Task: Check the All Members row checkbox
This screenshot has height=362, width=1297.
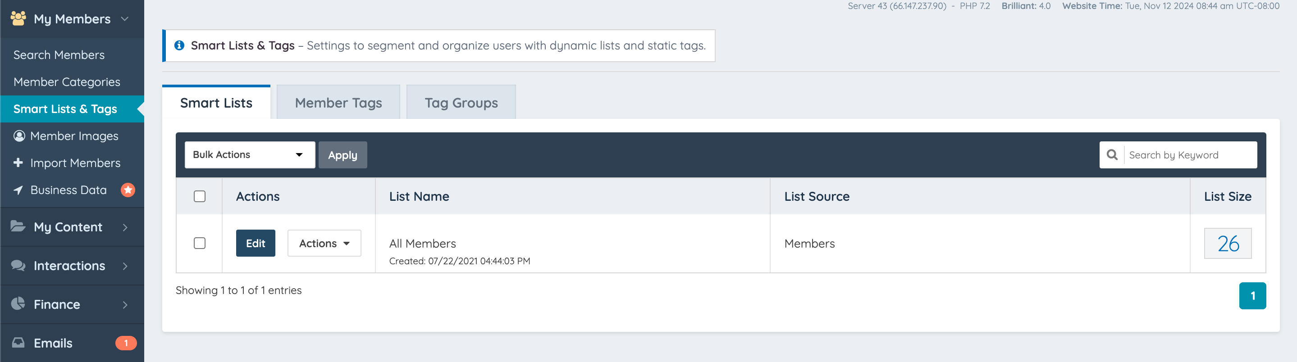Action: pos(199,243)
